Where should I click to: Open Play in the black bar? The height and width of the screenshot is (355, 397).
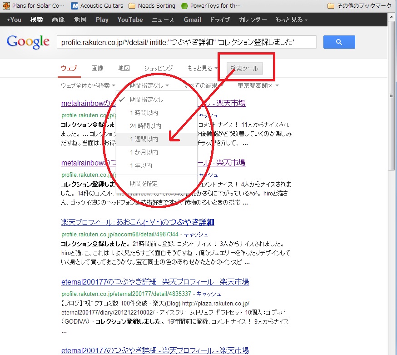[x=102, y=20]
